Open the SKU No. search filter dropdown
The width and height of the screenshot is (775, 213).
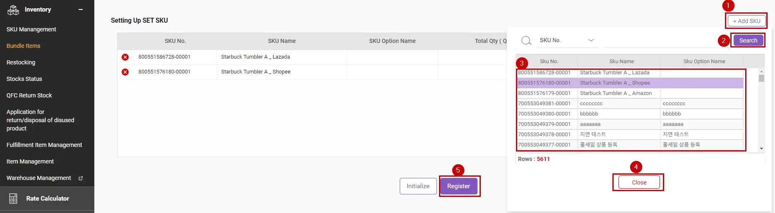coord(566,40)
